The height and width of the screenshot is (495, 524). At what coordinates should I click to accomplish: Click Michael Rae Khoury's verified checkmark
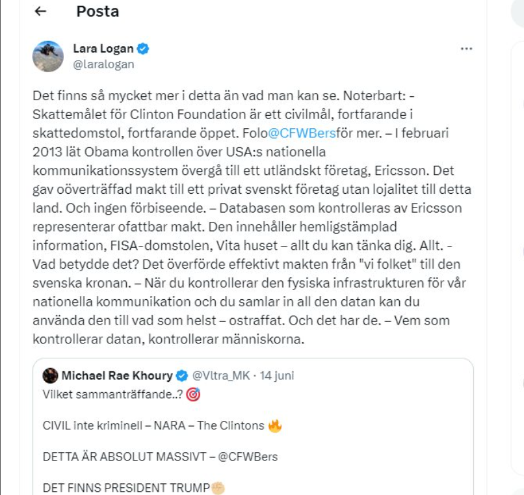click(181, 372)
